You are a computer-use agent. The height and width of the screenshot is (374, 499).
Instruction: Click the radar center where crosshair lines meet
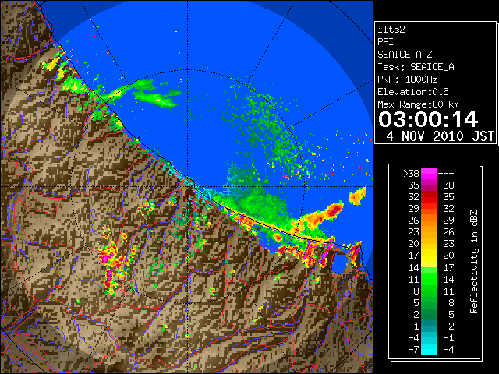click(x=188, y=187)
